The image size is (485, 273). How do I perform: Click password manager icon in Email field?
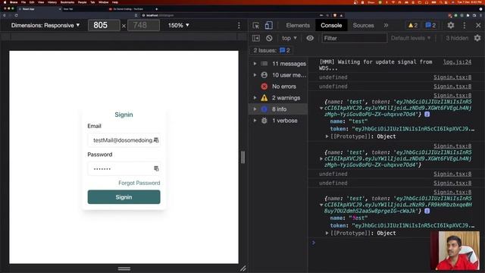point(156,140)
